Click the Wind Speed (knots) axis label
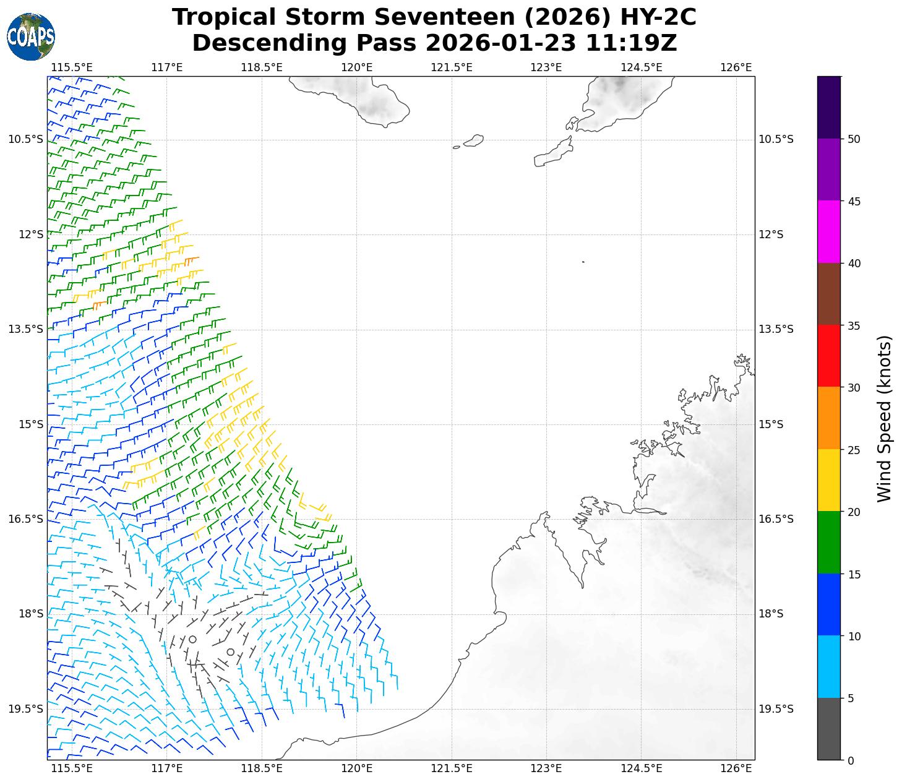 [885, 418]
